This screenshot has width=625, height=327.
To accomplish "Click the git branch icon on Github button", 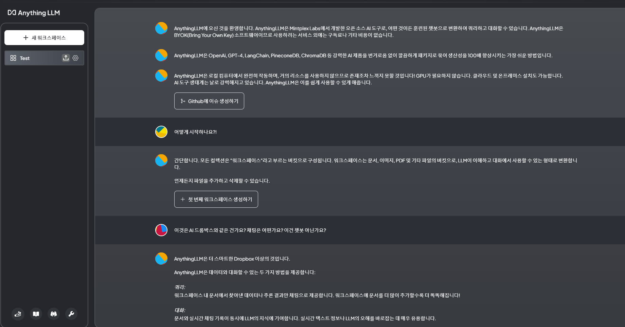I will coord(183,101).
